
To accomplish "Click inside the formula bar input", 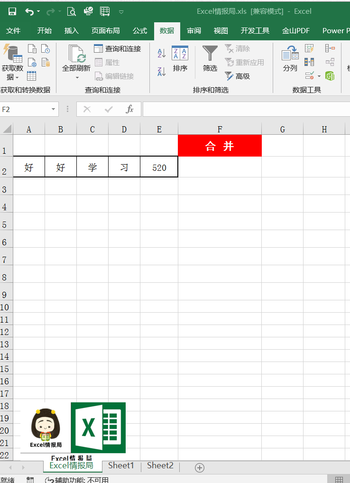I will click(246, 109).
